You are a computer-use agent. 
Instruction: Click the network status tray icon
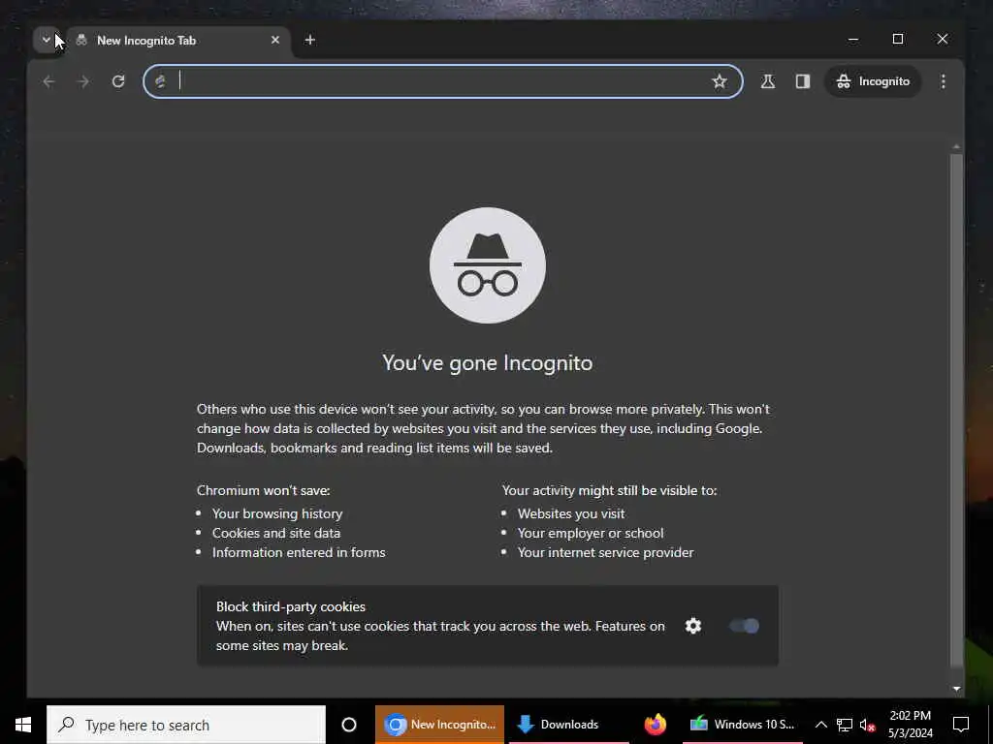845,725
